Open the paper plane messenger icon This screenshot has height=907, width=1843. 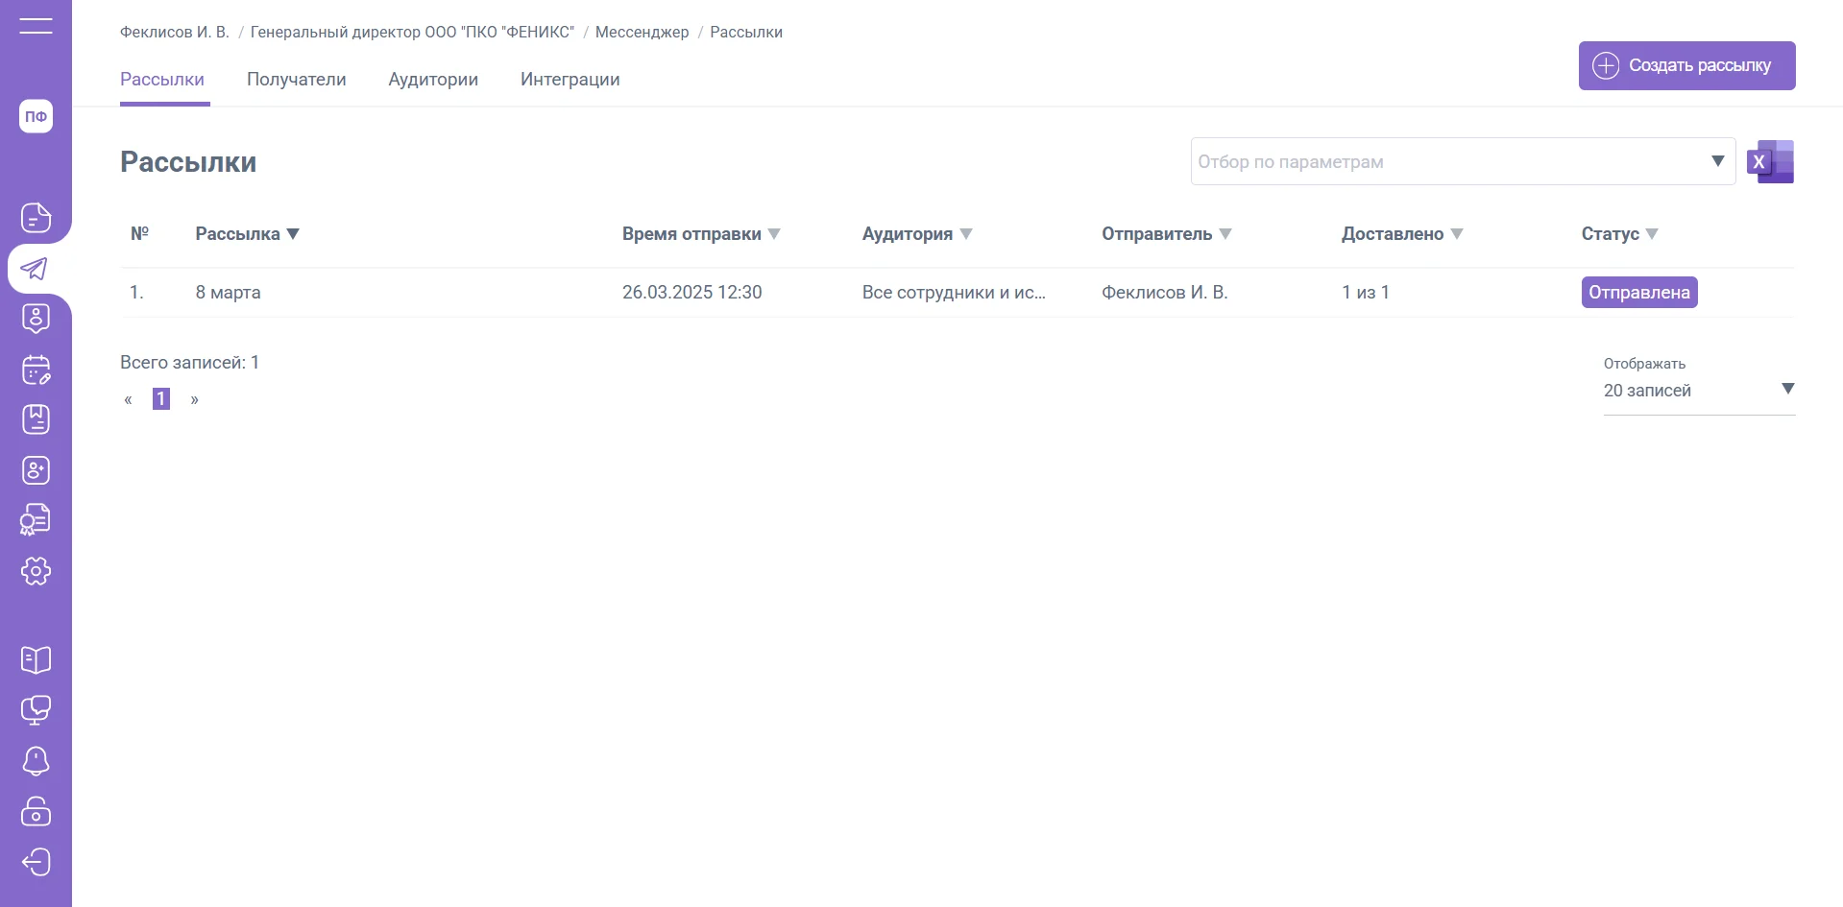(x=36, y=269)
